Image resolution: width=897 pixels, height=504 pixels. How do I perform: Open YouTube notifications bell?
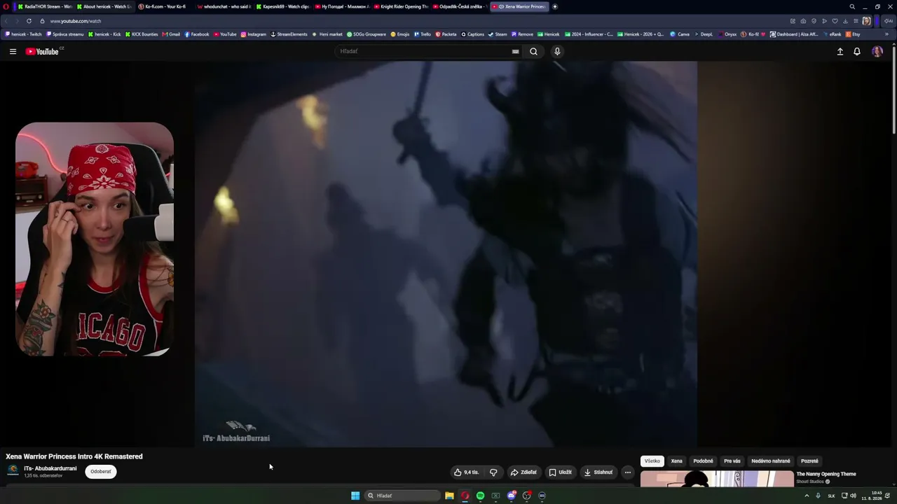[x=856, y=51]
